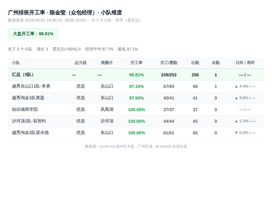
Task: Click the ▲ 2.3% / — trend cell
Action: 245,121
